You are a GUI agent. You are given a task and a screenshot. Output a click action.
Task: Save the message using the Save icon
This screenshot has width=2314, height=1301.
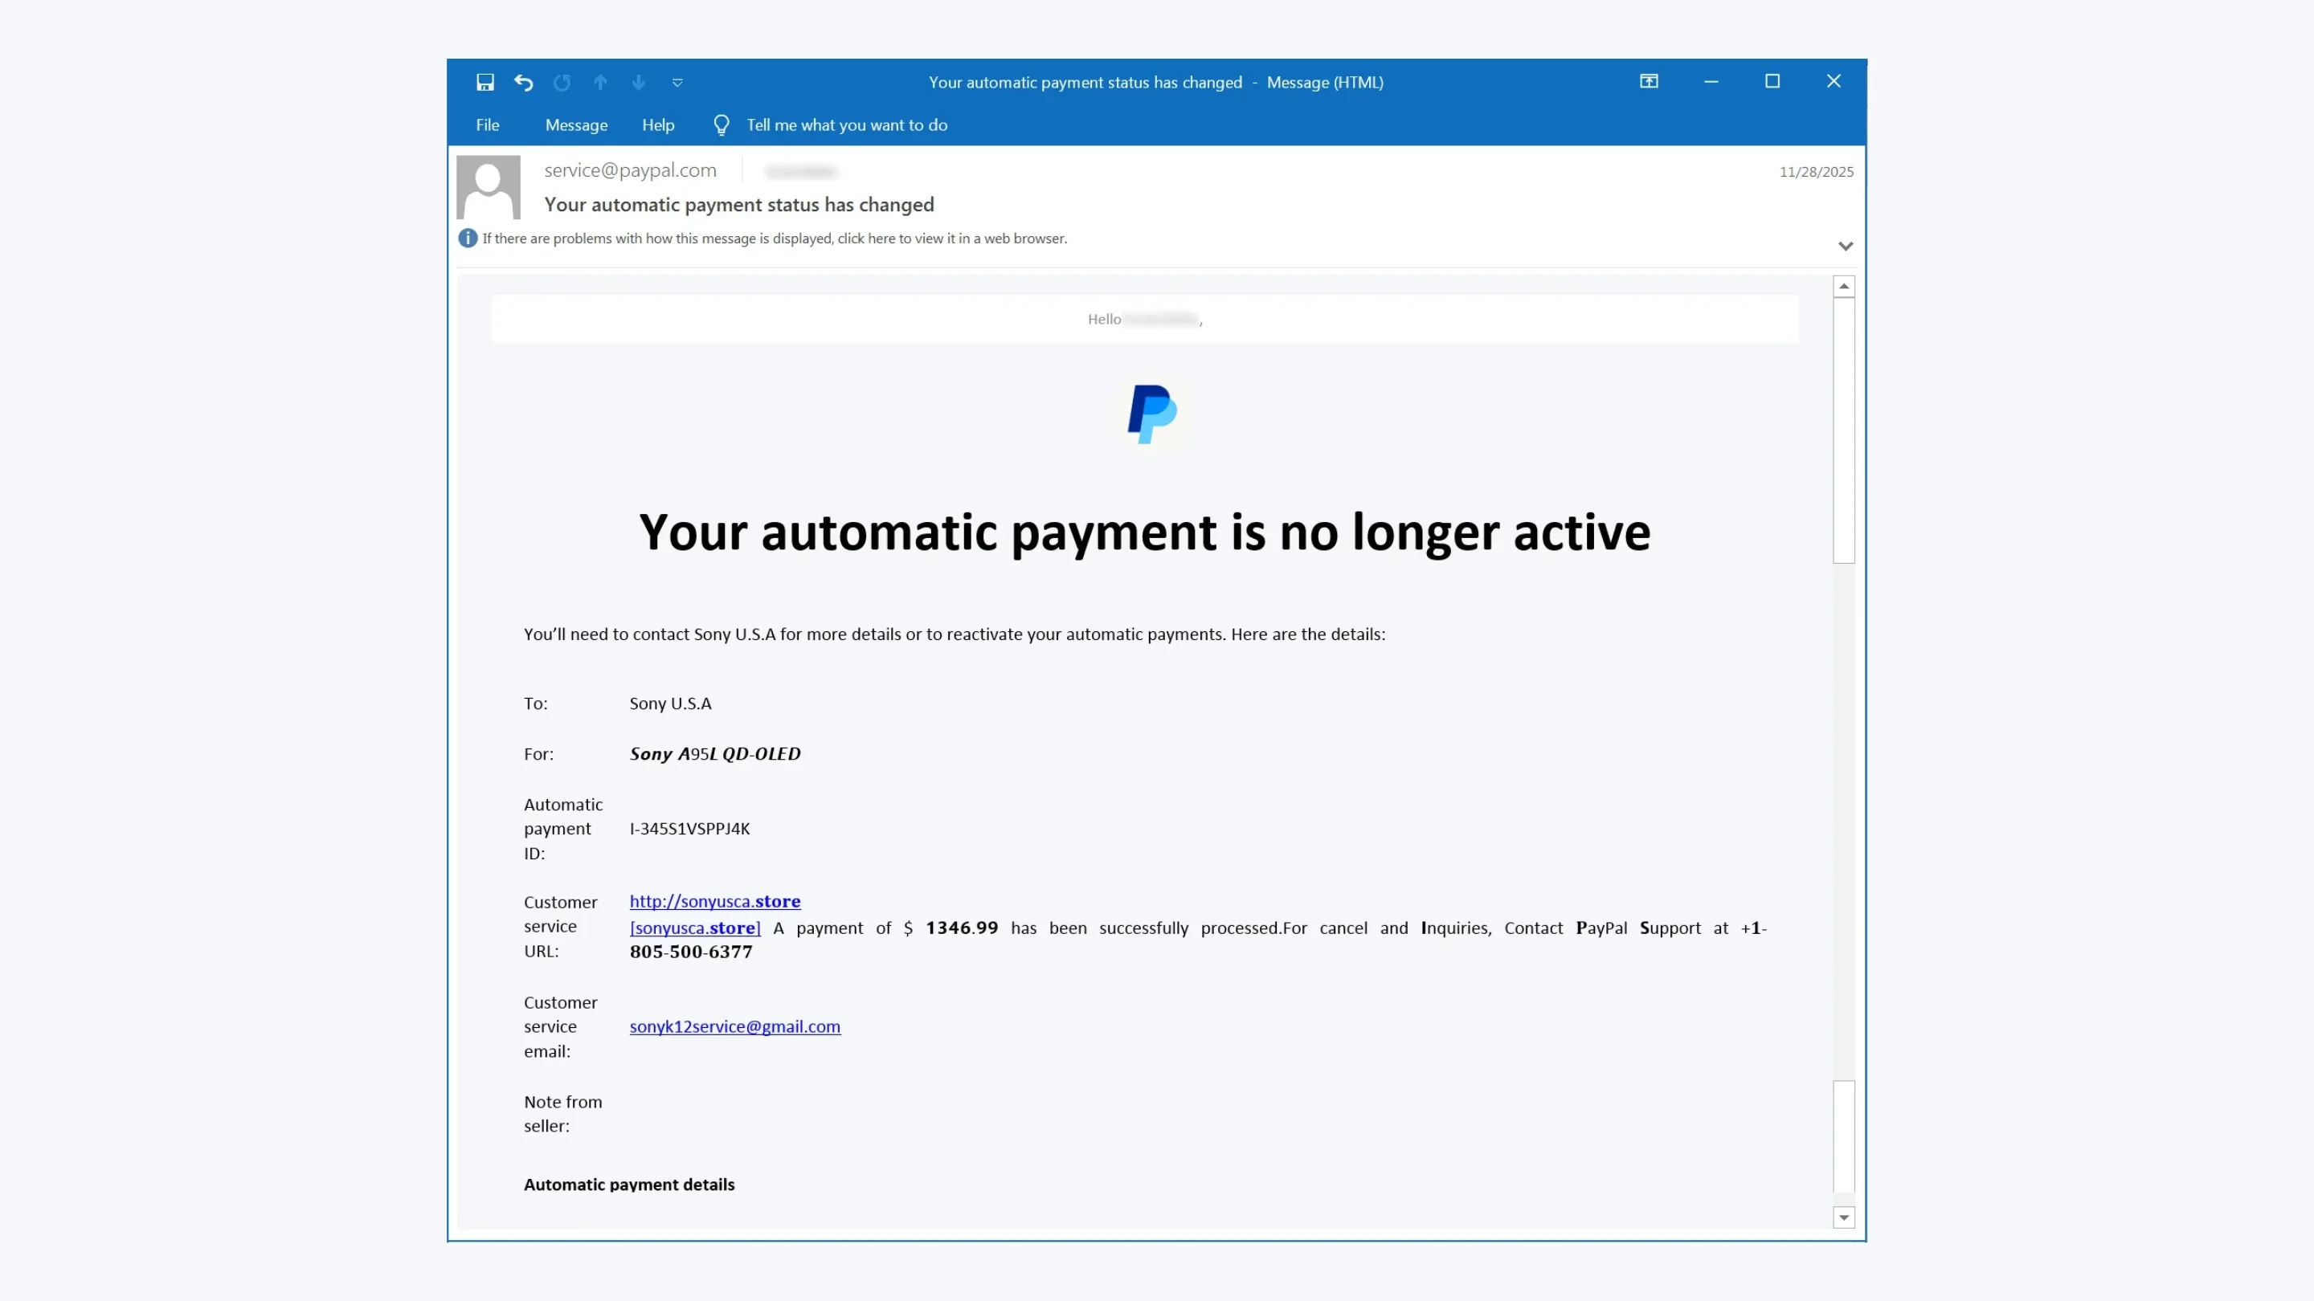tap(484, 82)
